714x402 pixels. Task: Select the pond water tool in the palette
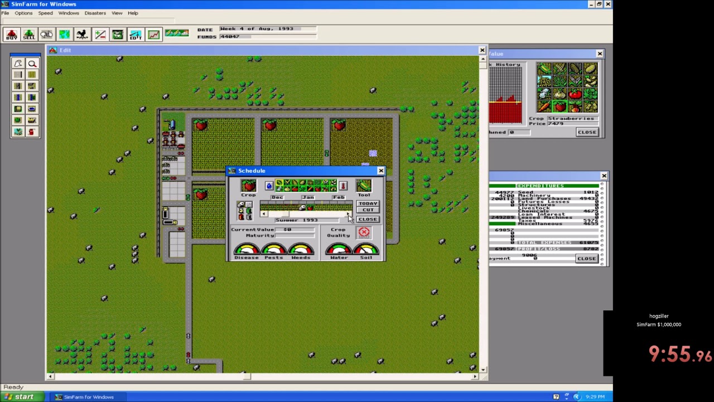tap(32, 108)
